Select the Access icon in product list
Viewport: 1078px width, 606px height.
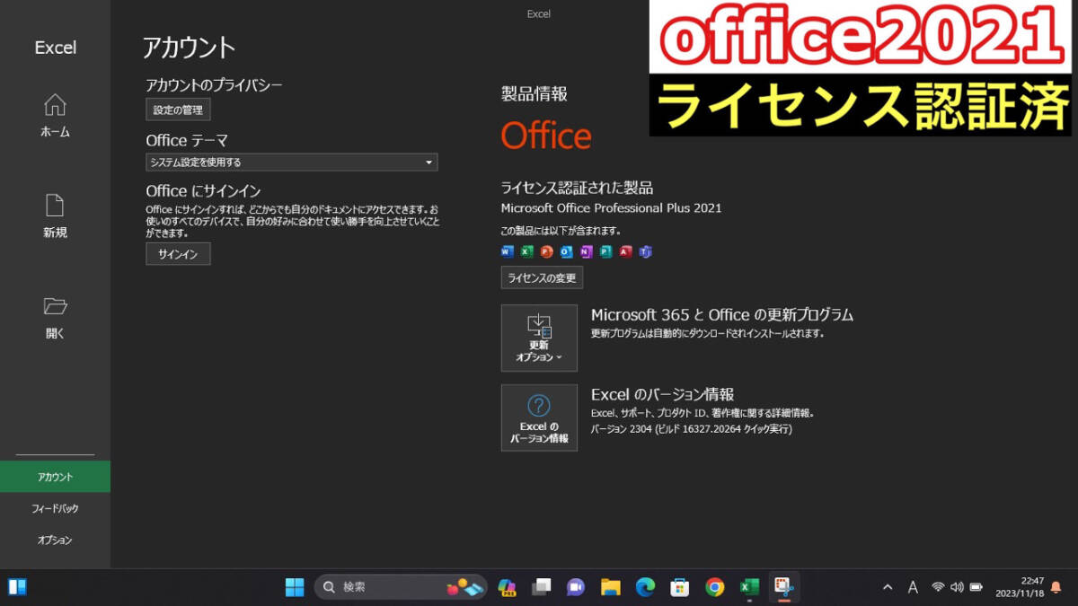(x=623, y=252)
